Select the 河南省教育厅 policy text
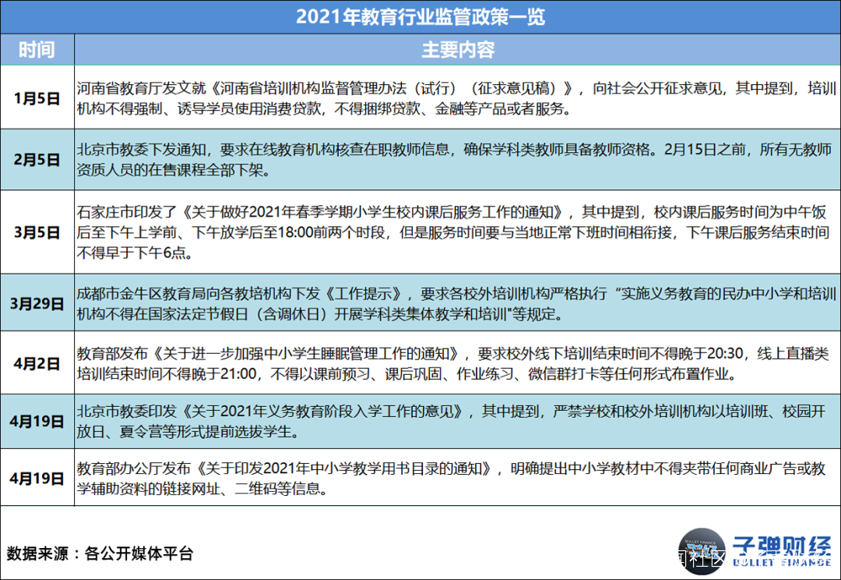This screenshot has width=841, height=580. tap(458, 97)
